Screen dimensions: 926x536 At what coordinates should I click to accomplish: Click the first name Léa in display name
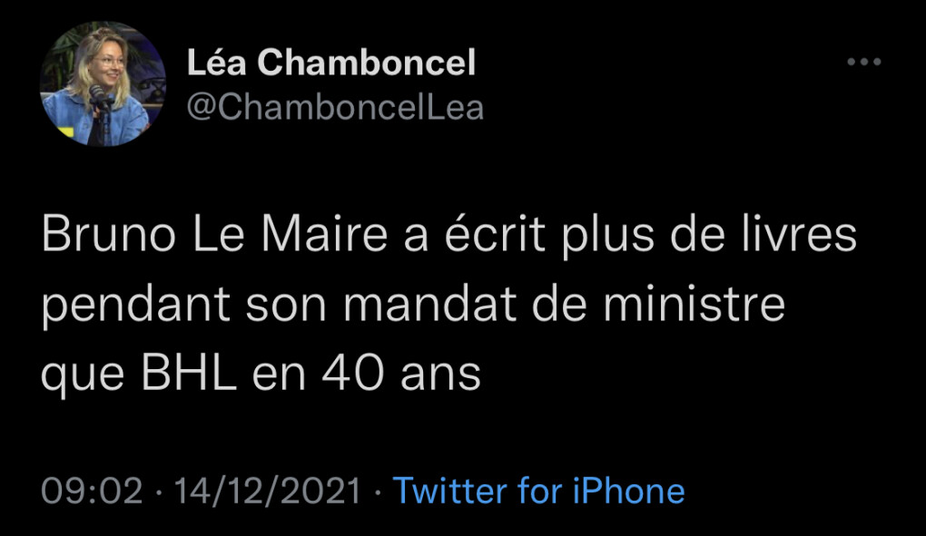point(215,63)
